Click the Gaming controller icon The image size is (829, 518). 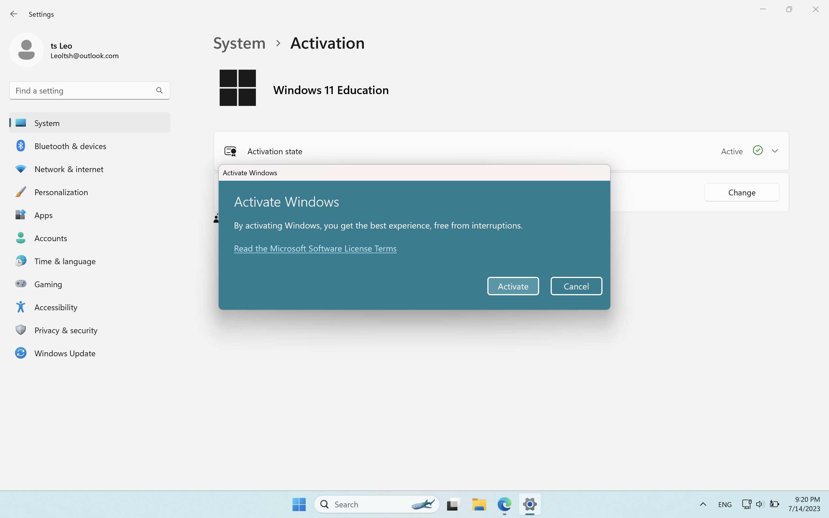click(20, 284)
